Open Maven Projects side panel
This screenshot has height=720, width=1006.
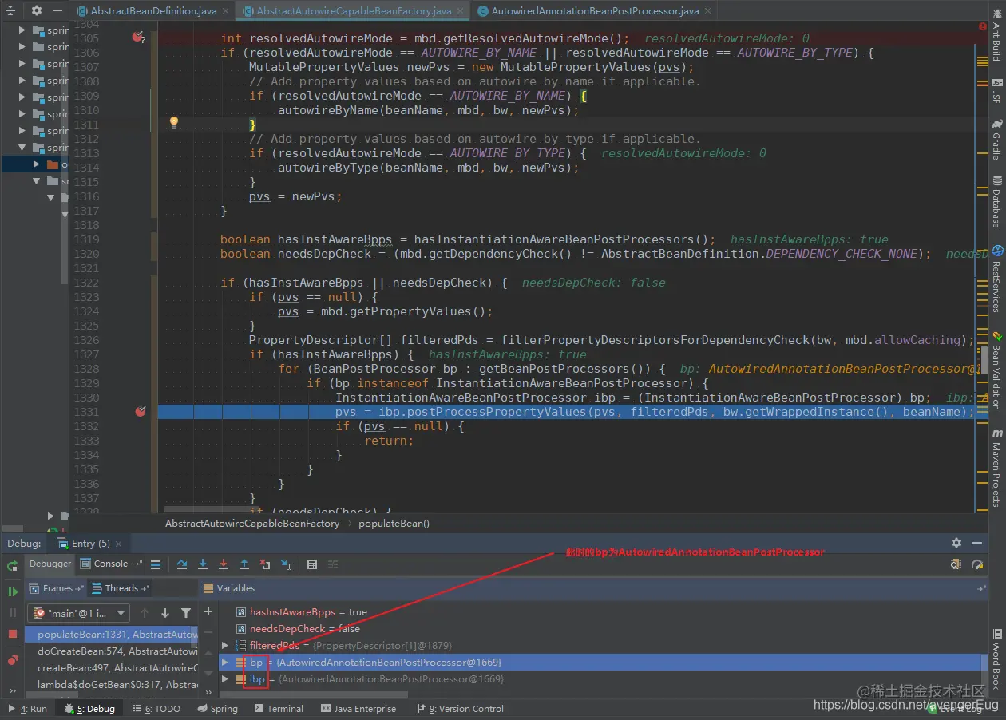pos(996,467)
